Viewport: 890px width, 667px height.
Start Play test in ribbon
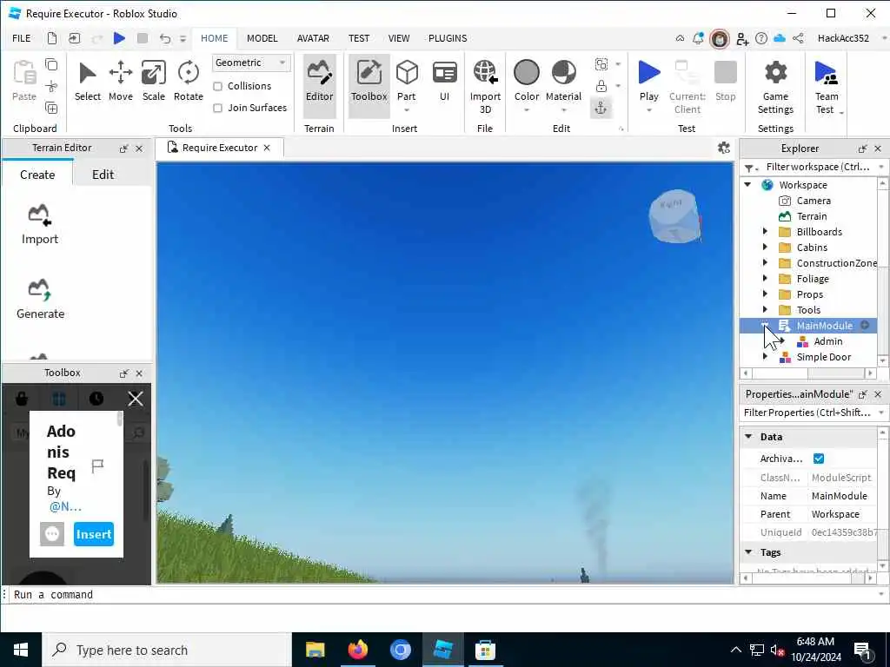coord(648,81)
